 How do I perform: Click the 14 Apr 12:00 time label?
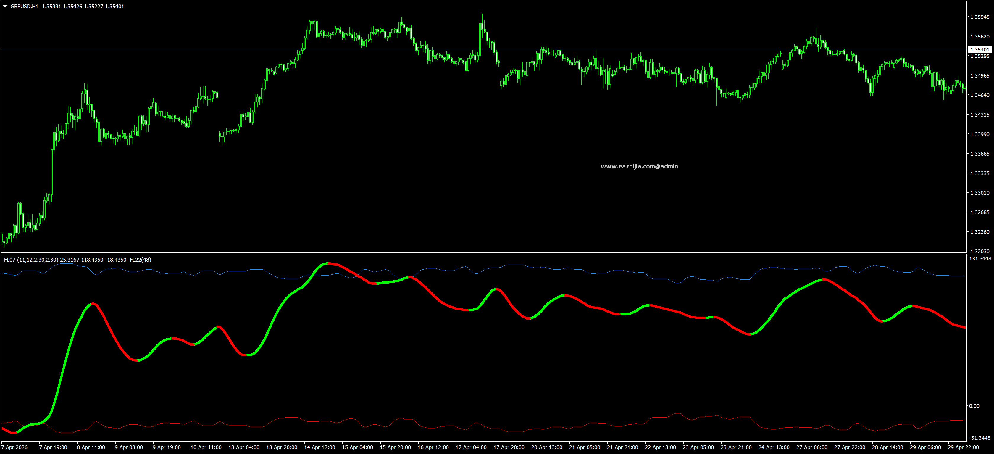click(x=319, y=447)
